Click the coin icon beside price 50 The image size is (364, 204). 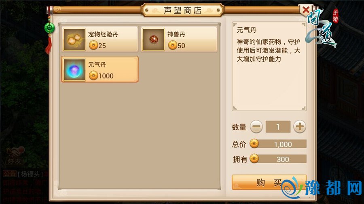[x=172, y=45]
